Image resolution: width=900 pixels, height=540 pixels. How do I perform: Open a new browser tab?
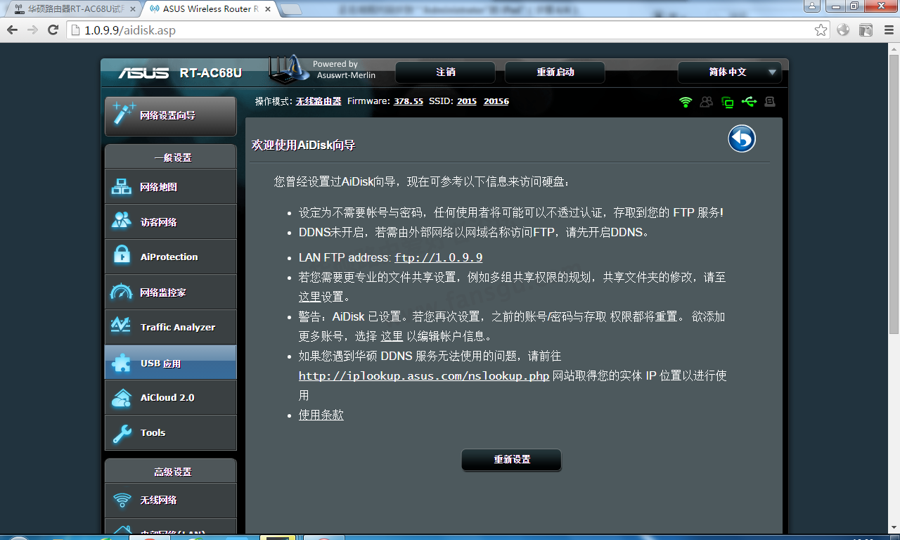(x=290, y=9)
